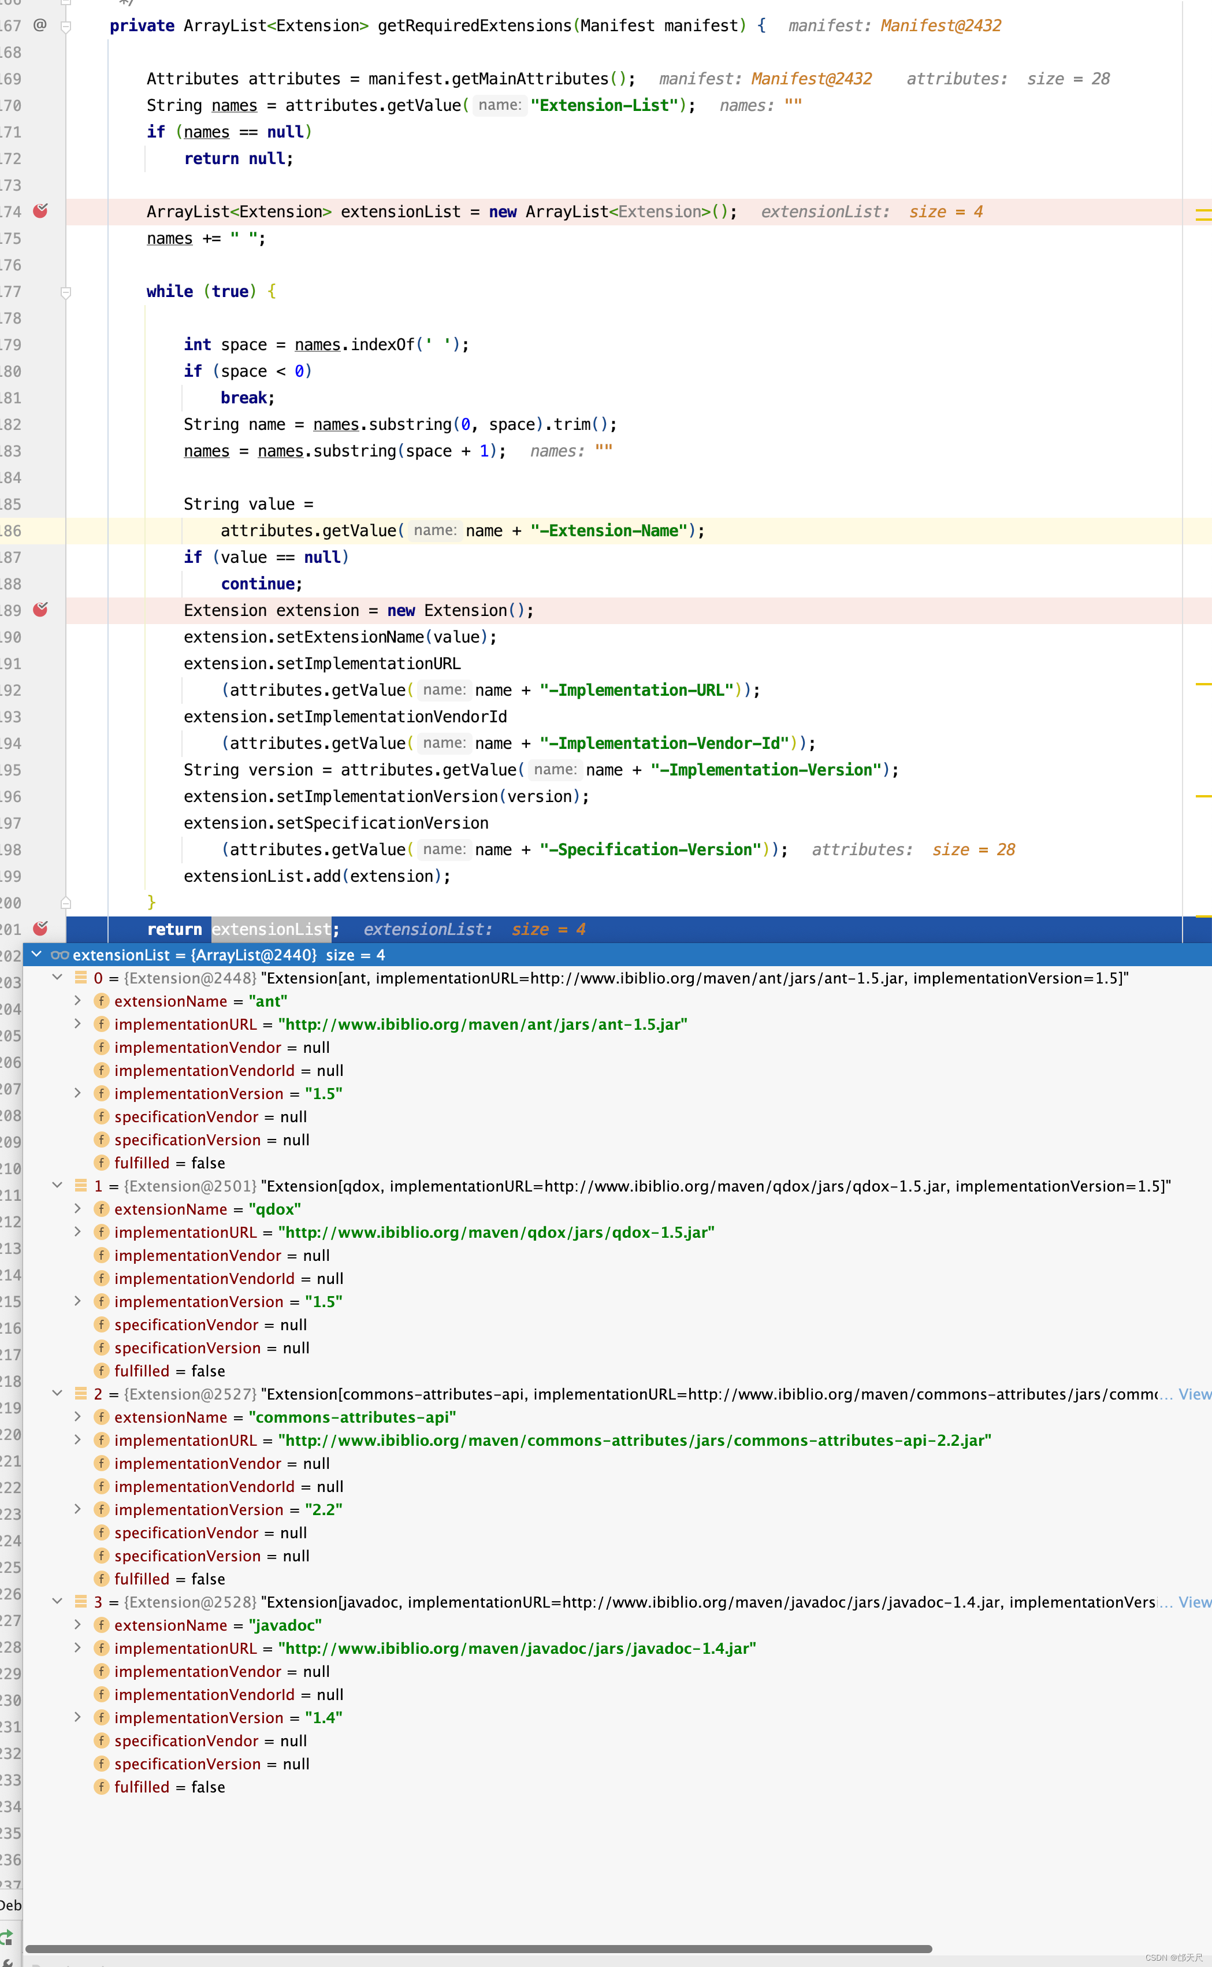
Task: Click the horizontal scrollbar at the bottom
Action: point(478,1949)
